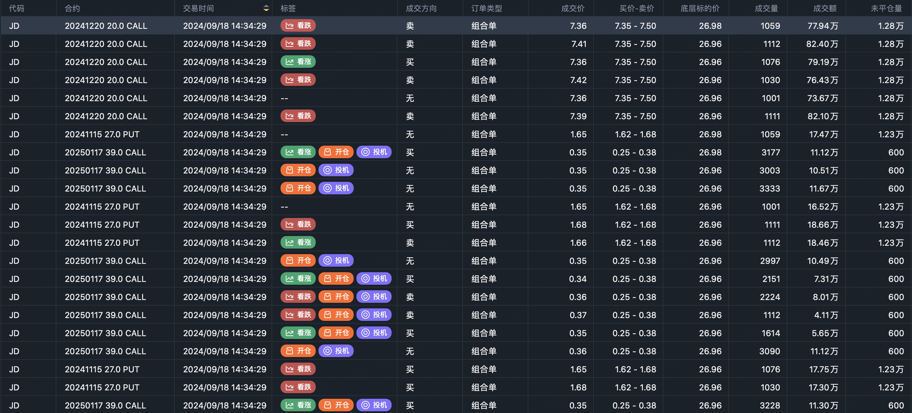Click the sort arrow icon on 交易时间 header

coord(266,8)
